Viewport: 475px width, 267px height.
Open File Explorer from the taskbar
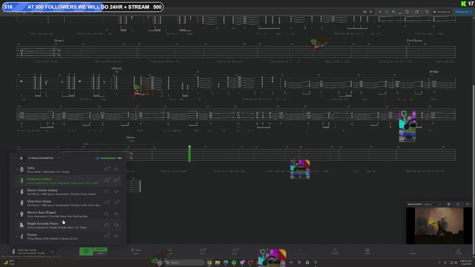(217, 263)
